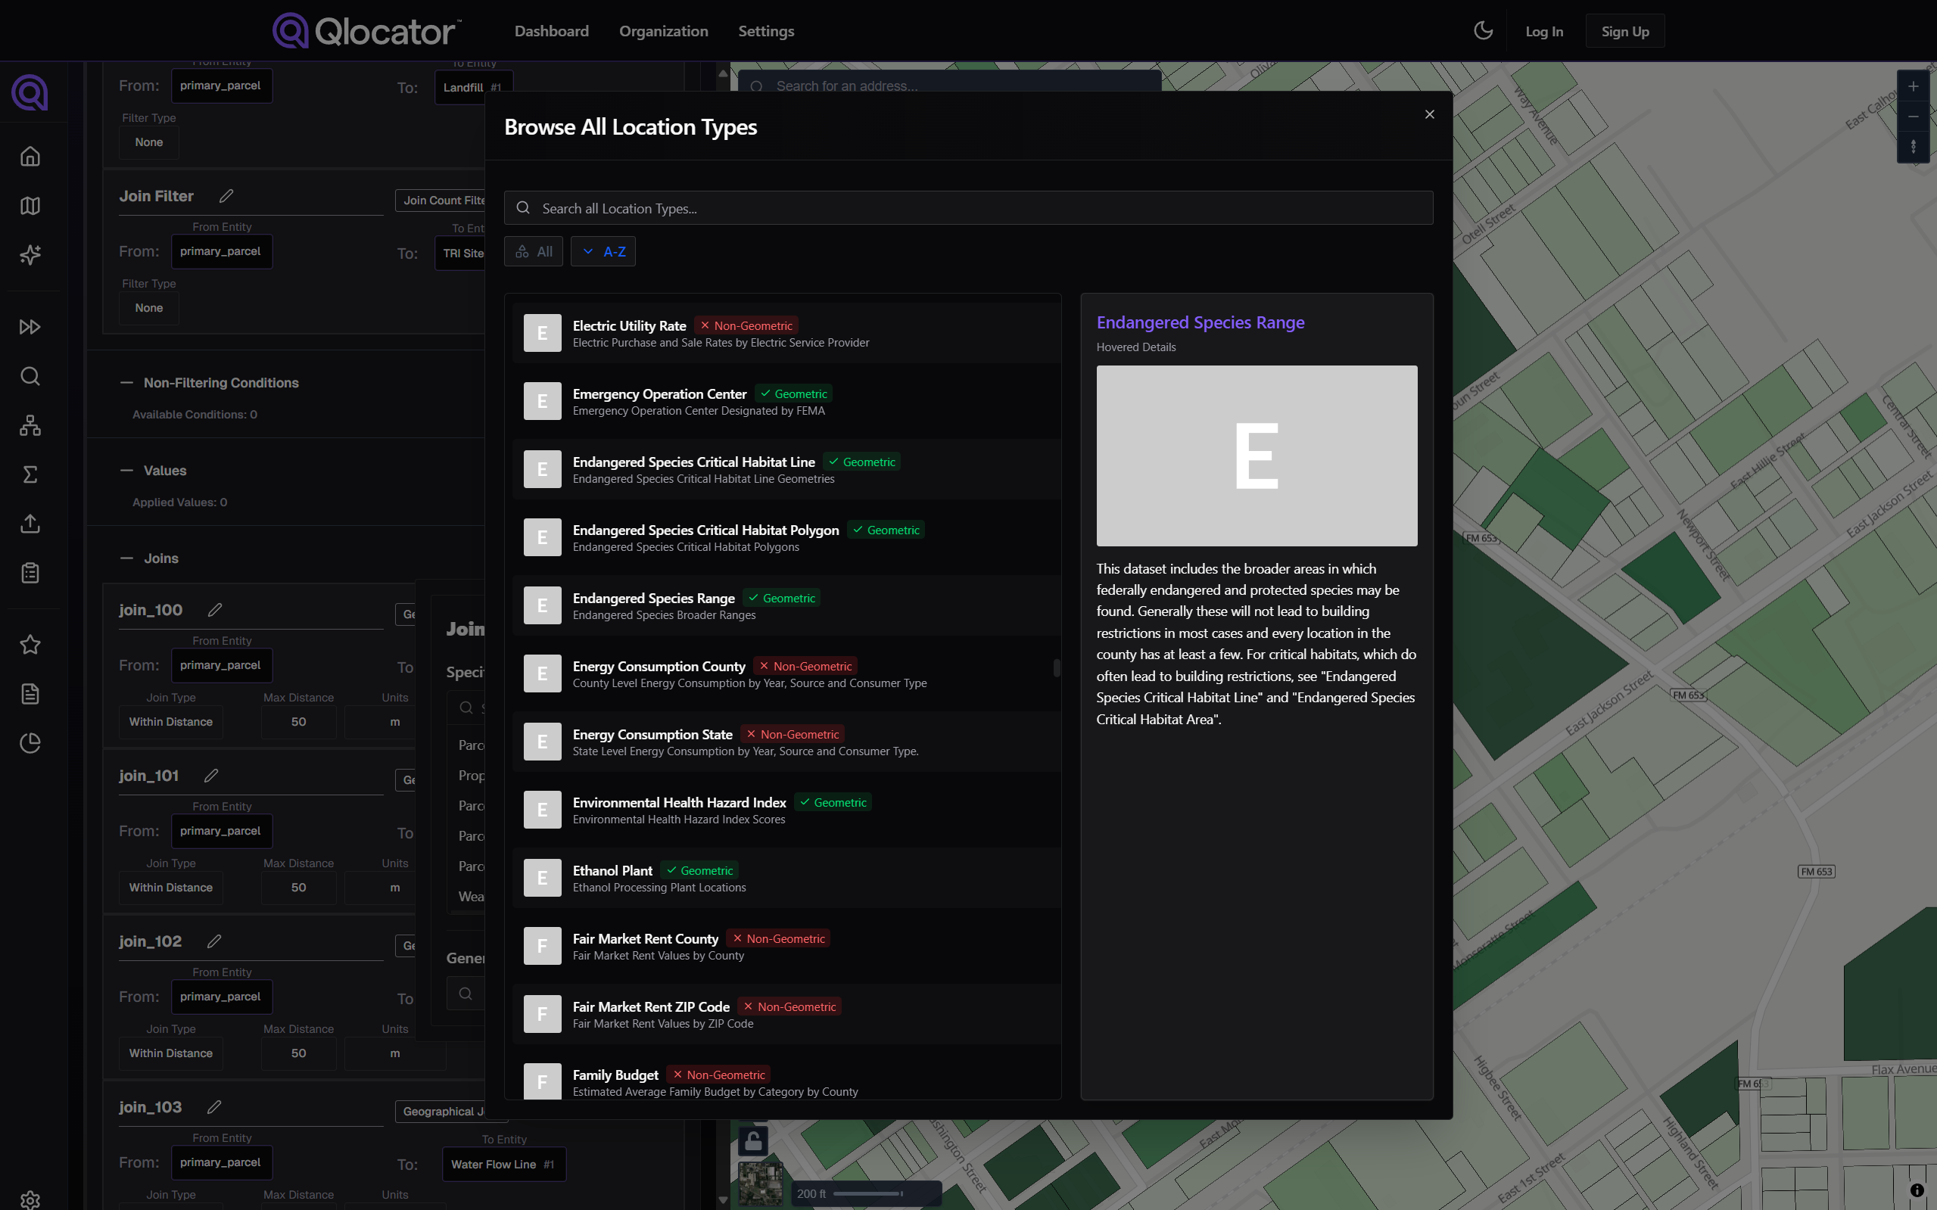The width and height of the screenshot is (1937, 1210).
Task: Toggle the lock icon on the map panel
Action: (x=752, y=1141)
